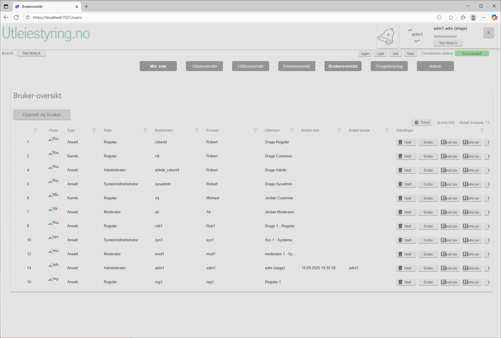The height and width of the screenshot is (338, 501).
Task: Expand the Handlinger column filter
Action: tap(482, 130)
